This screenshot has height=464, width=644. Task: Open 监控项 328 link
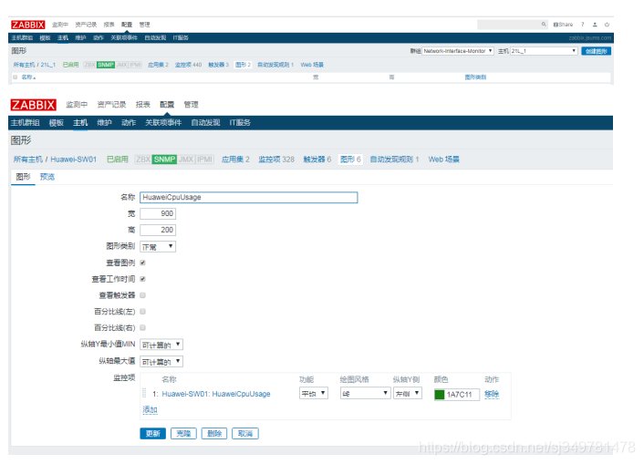276,160
